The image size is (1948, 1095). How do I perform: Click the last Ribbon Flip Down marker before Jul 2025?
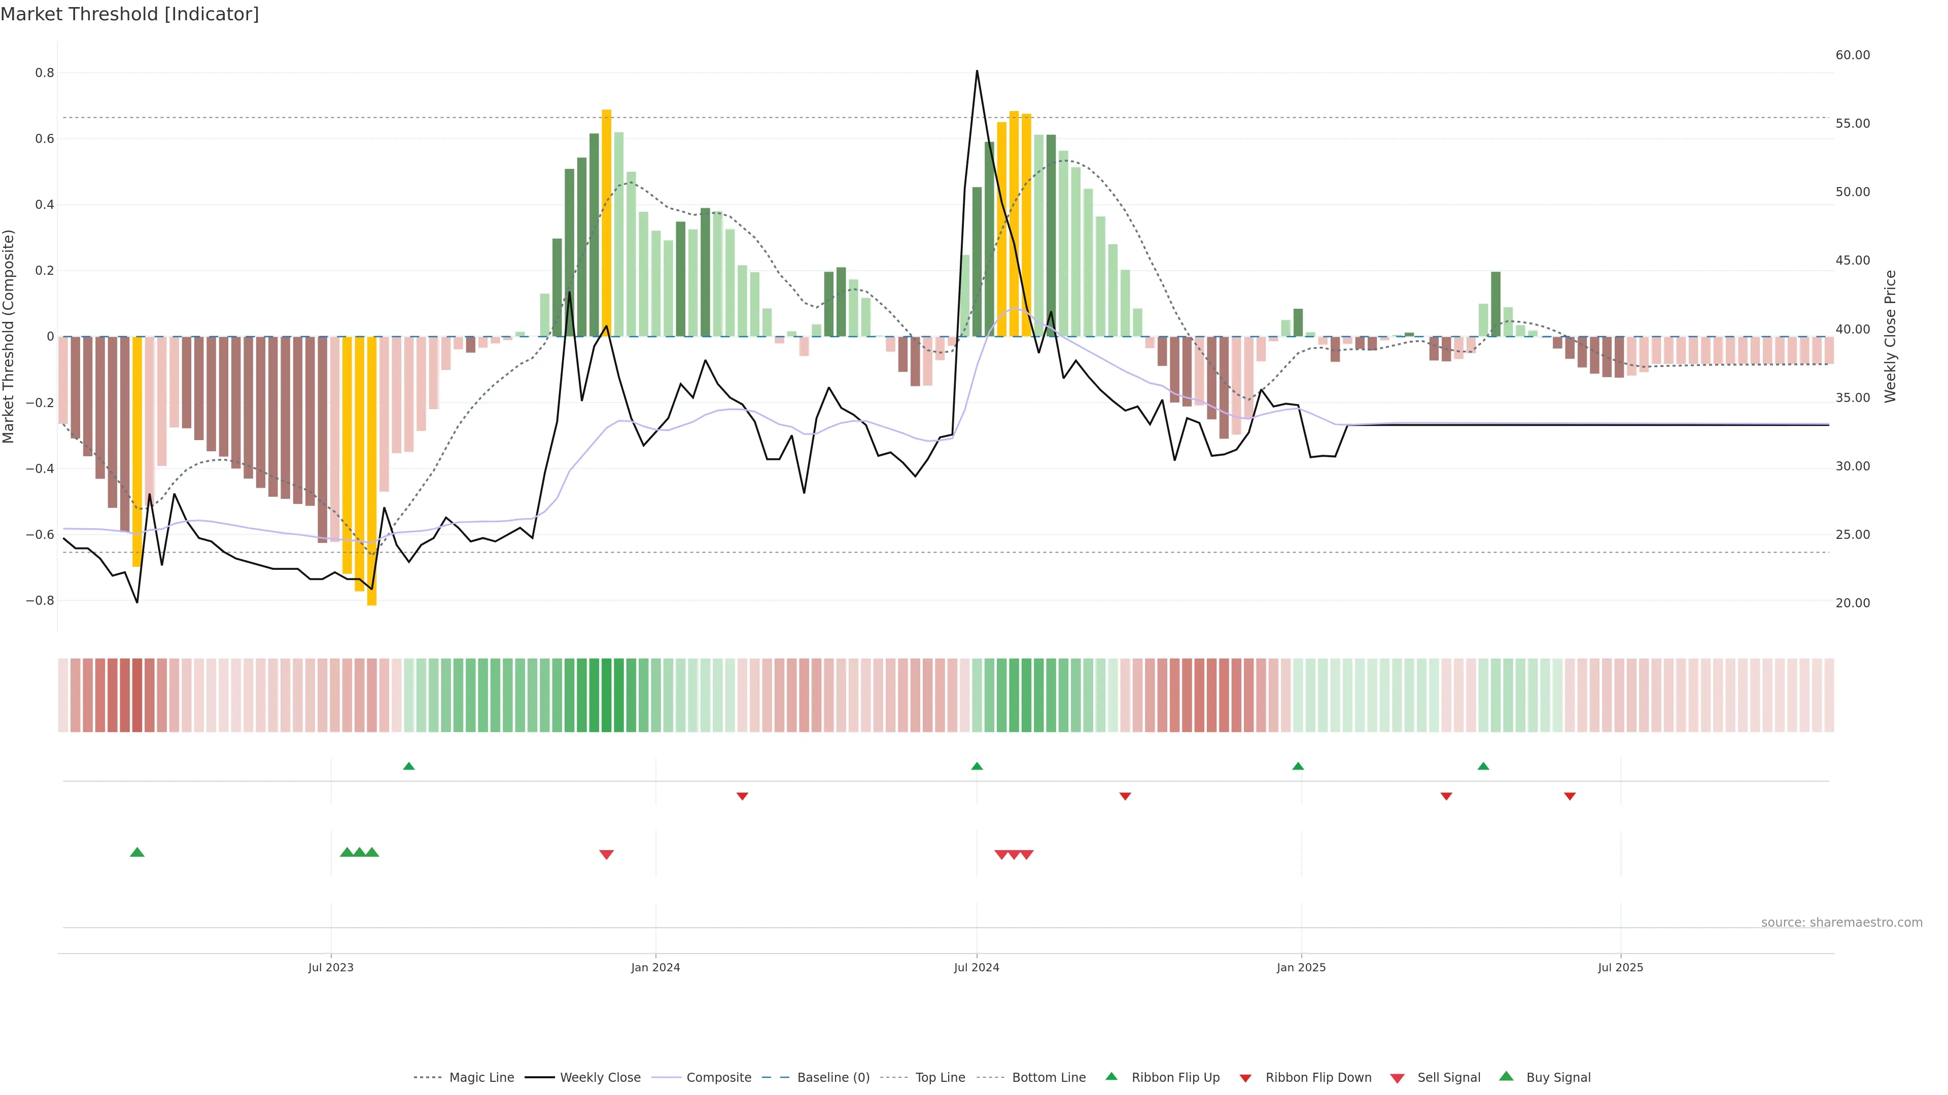click(1570, 796)
